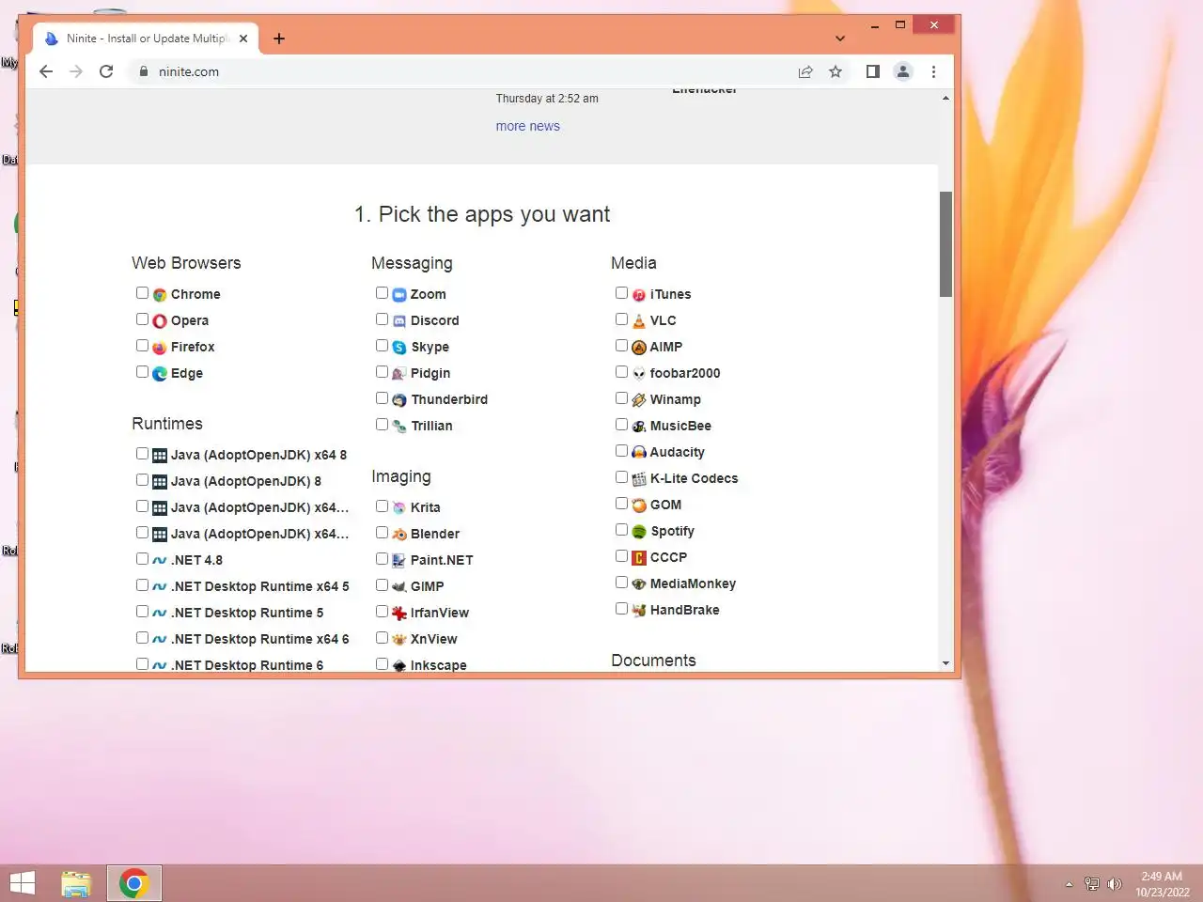Tick the Spotify checkbox
1203x902 pixels.
[621, 530]
